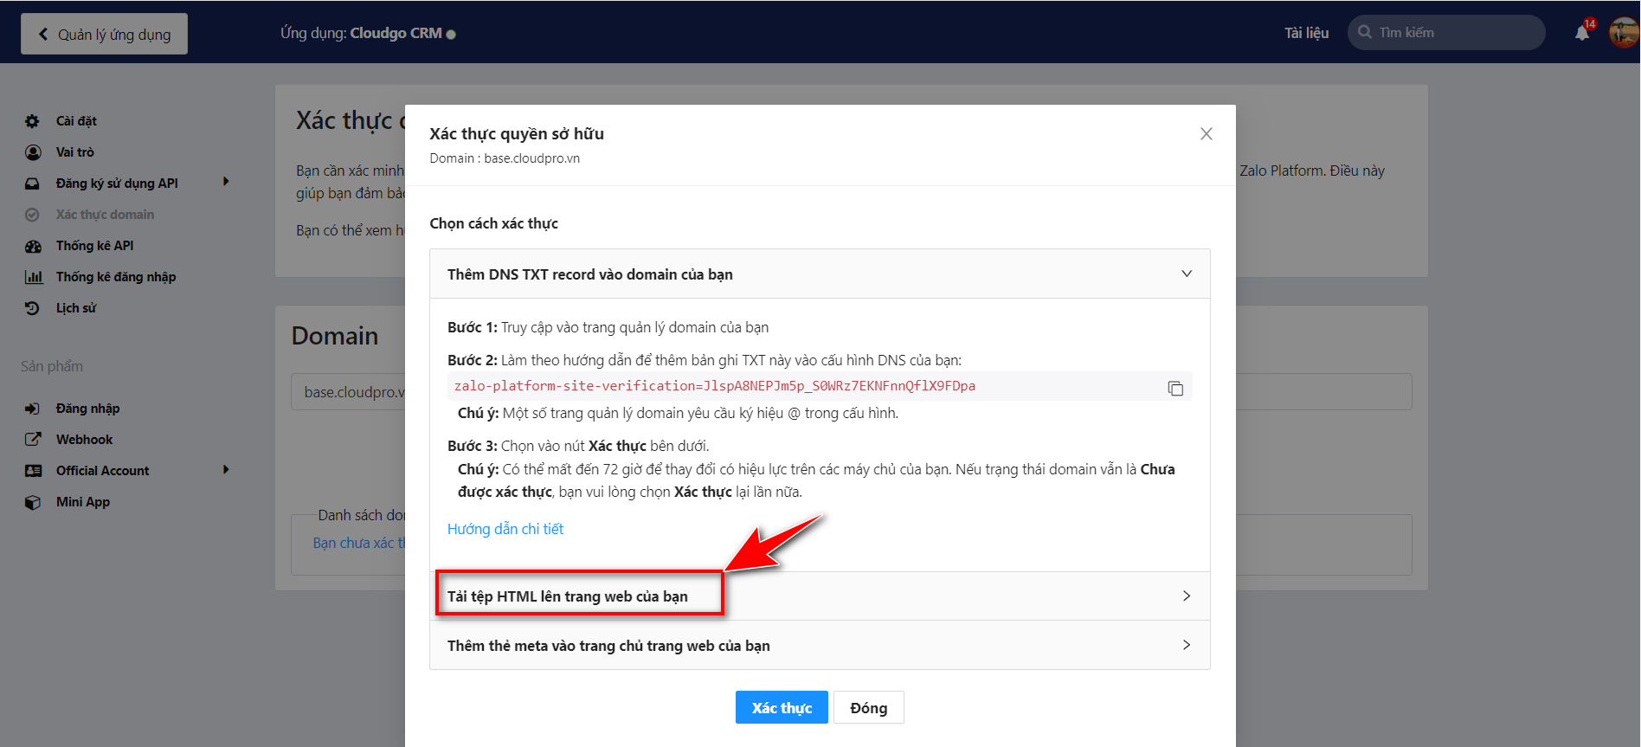Click the Lịch sử history icon

coord(32,308)
